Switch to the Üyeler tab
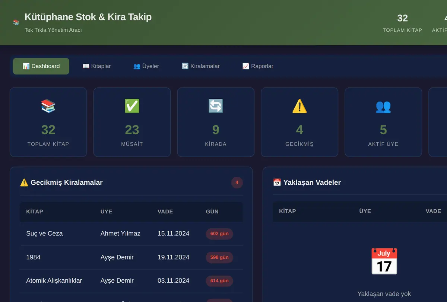 tap(146, 66)
